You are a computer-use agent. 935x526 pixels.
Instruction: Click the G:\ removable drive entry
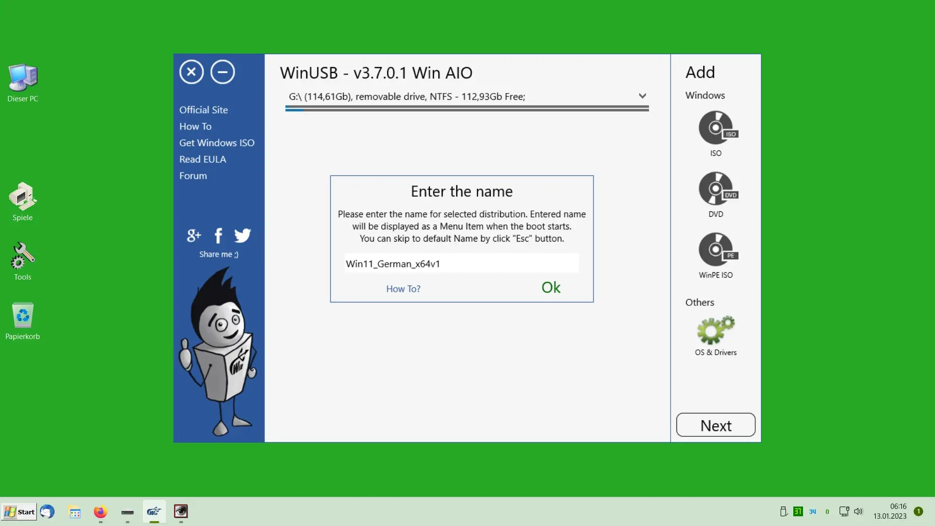[x=407, y=96]
